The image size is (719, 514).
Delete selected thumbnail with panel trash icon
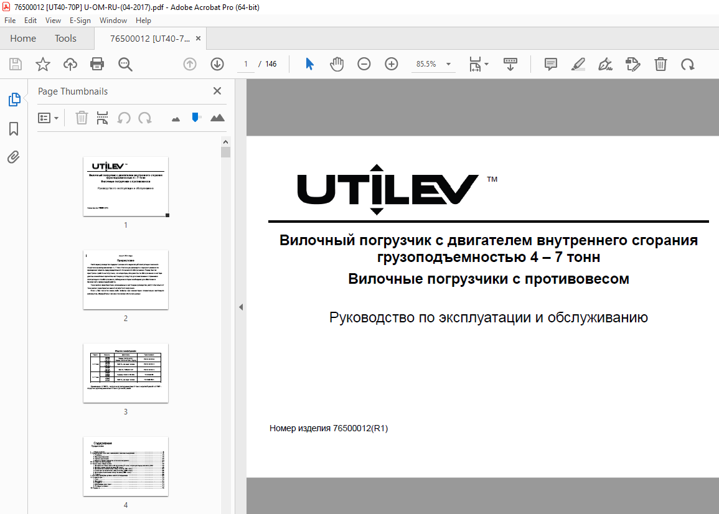[82, 118]
